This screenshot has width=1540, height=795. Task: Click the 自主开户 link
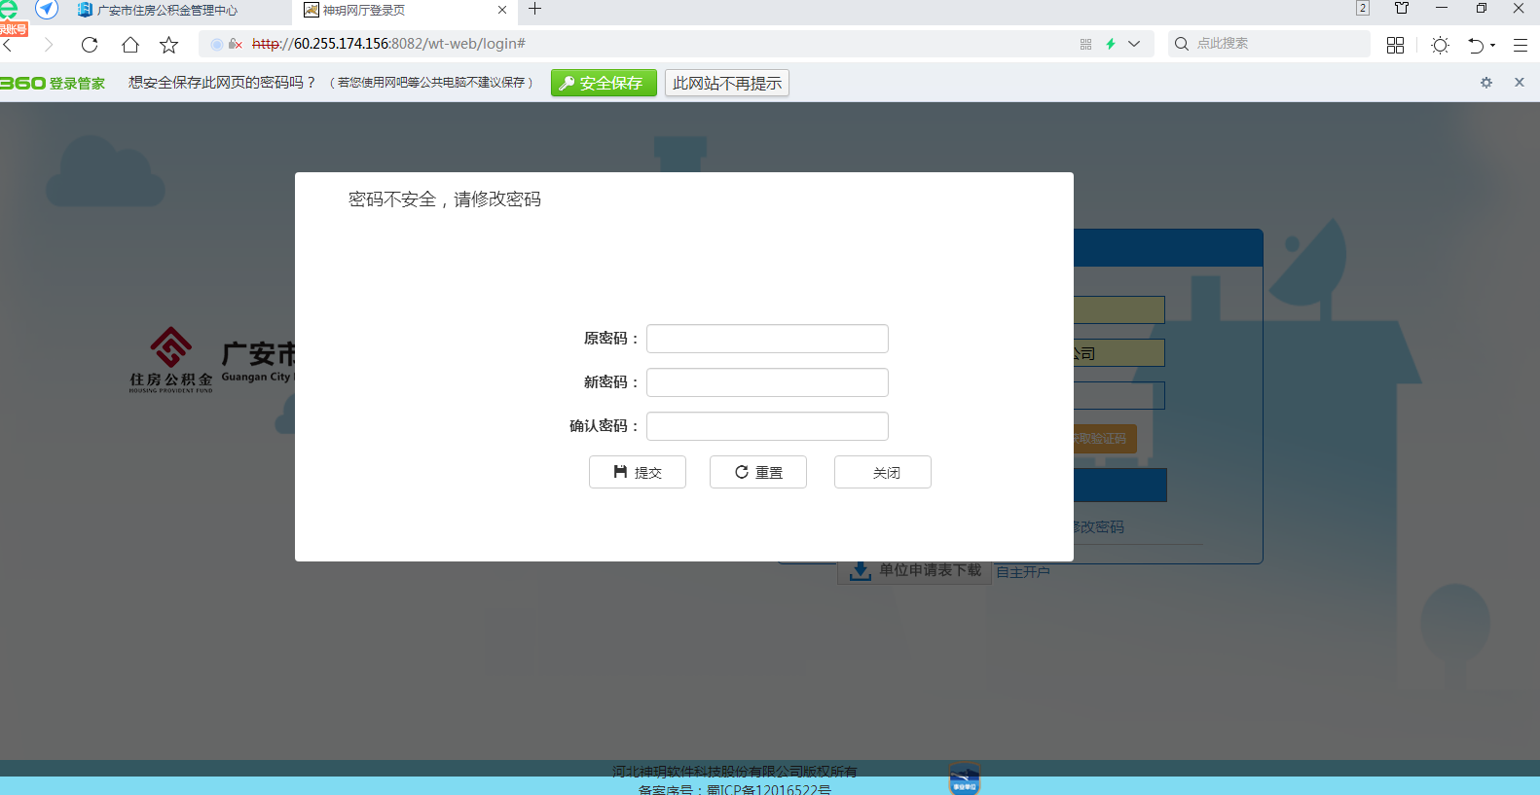[1023, 572]
